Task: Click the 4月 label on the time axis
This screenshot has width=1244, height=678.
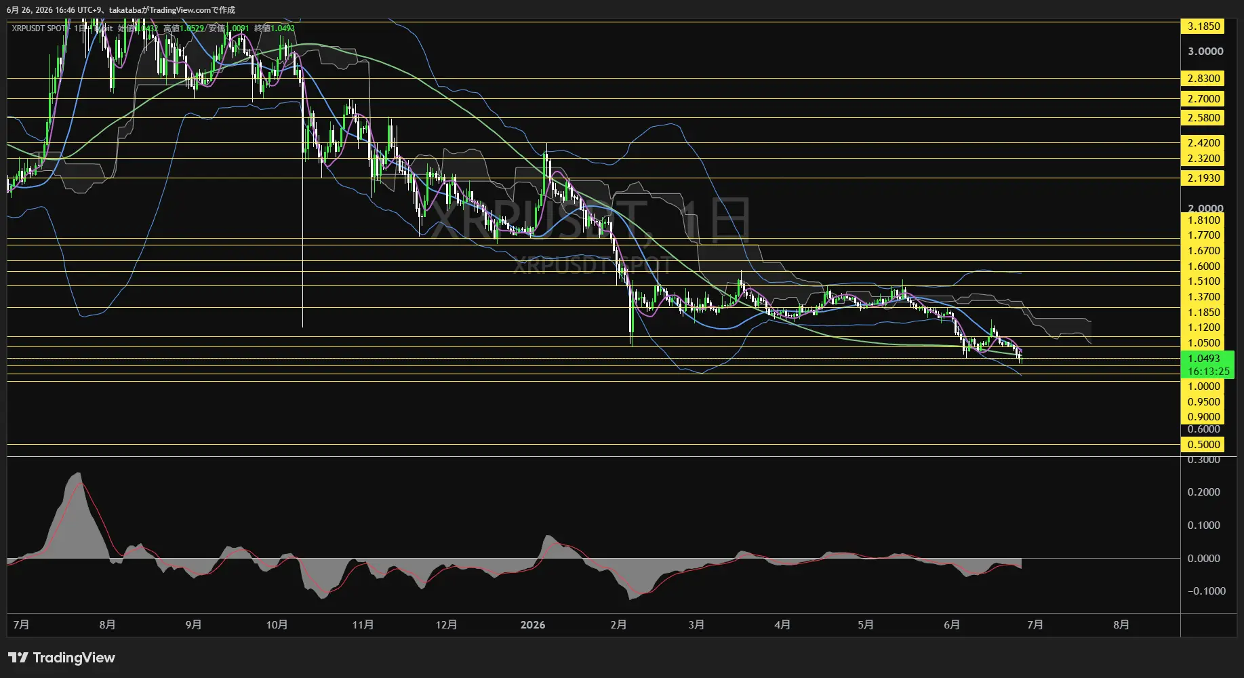Action: point(782,624)
